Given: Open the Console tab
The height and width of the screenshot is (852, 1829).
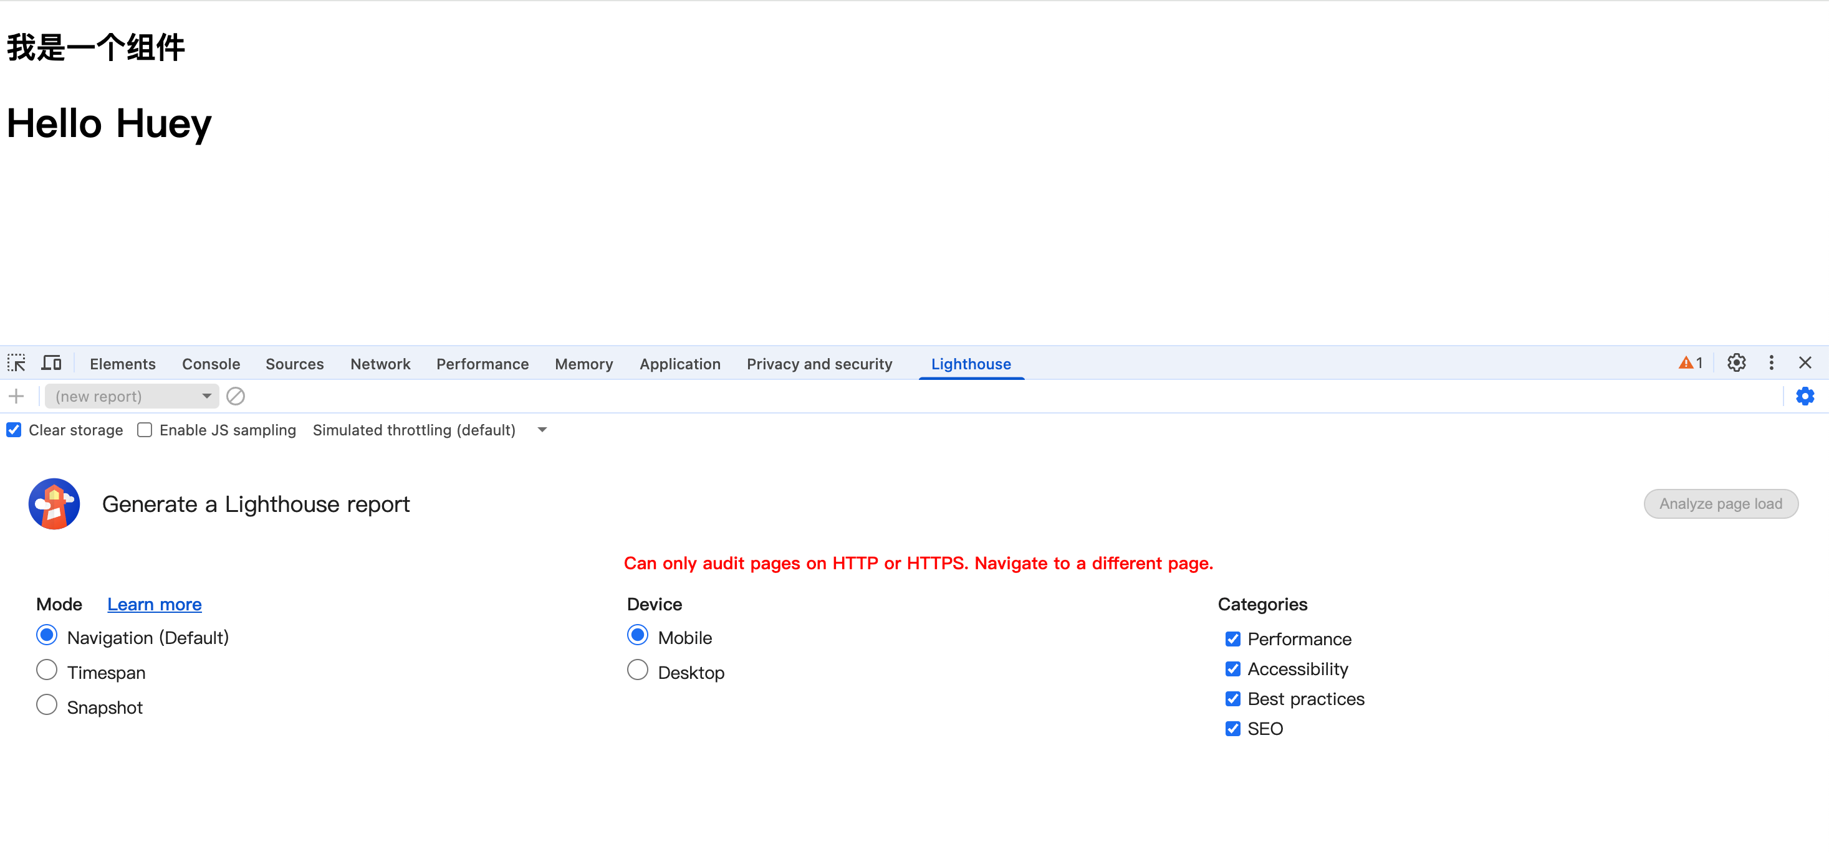Looking at the screenshot, I should tap(211, 364).
